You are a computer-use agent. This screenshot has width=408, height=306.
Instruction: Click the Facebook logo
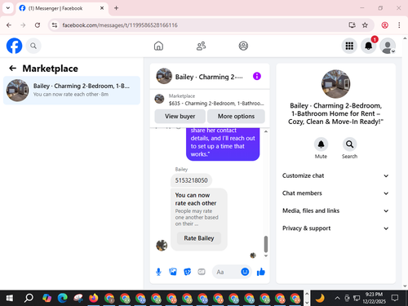click(x=14, y=46)
